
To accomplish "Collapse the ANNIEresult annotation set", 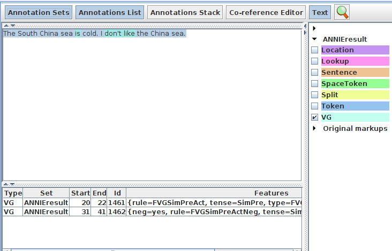I will point(314,39).
